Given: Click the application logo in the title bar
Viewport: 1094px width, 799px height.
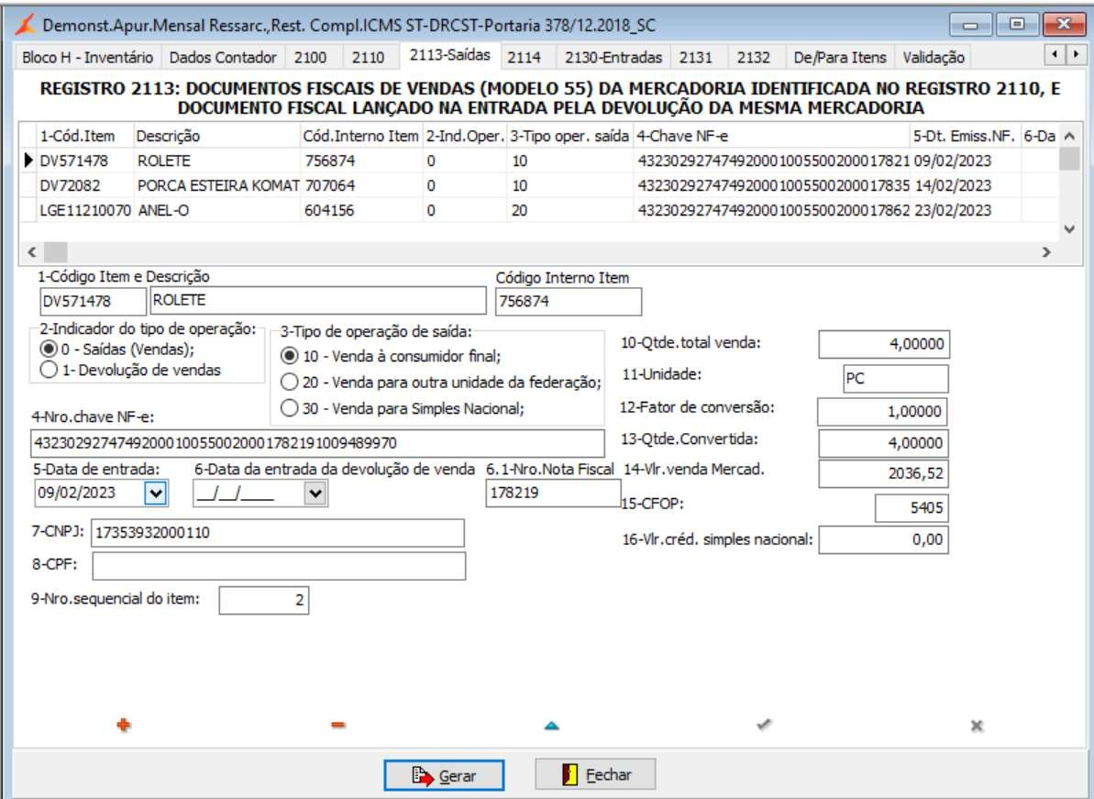Looking at the screenshot, I should click(26, 25).
